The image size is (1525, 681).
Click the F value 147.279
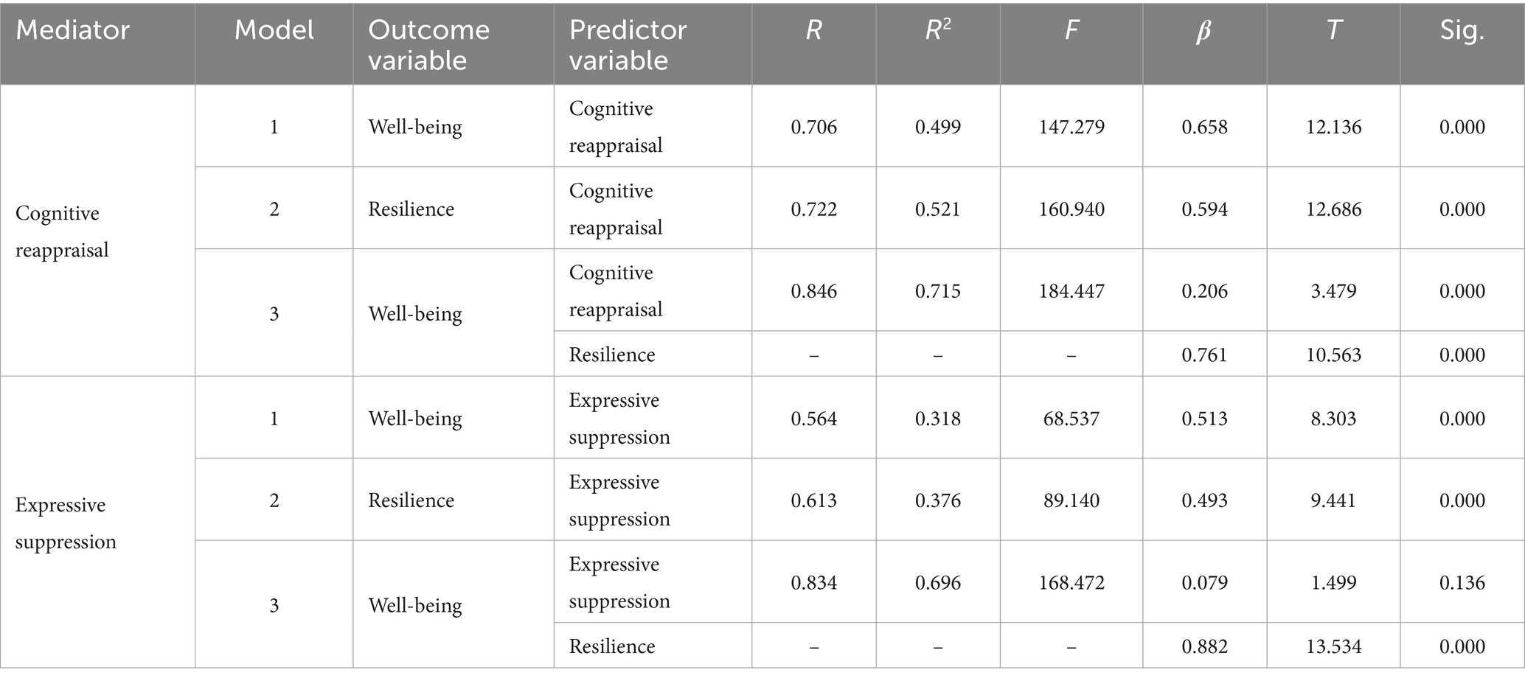(x=1071, y=128)
